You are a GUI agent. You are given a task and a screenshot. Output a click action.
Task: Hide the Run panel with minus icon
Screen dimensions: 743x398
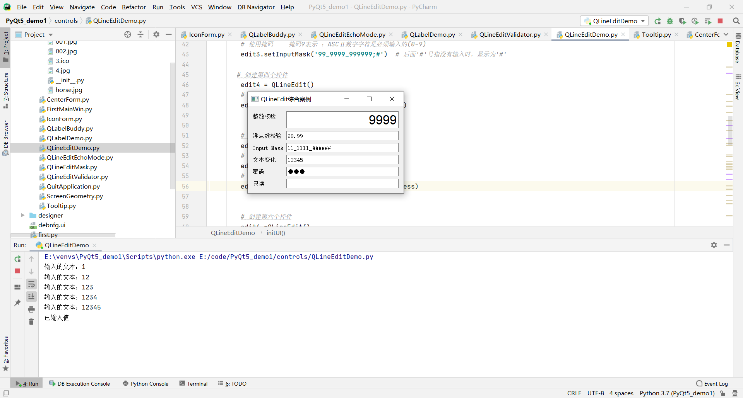click(x=727, y=245)
